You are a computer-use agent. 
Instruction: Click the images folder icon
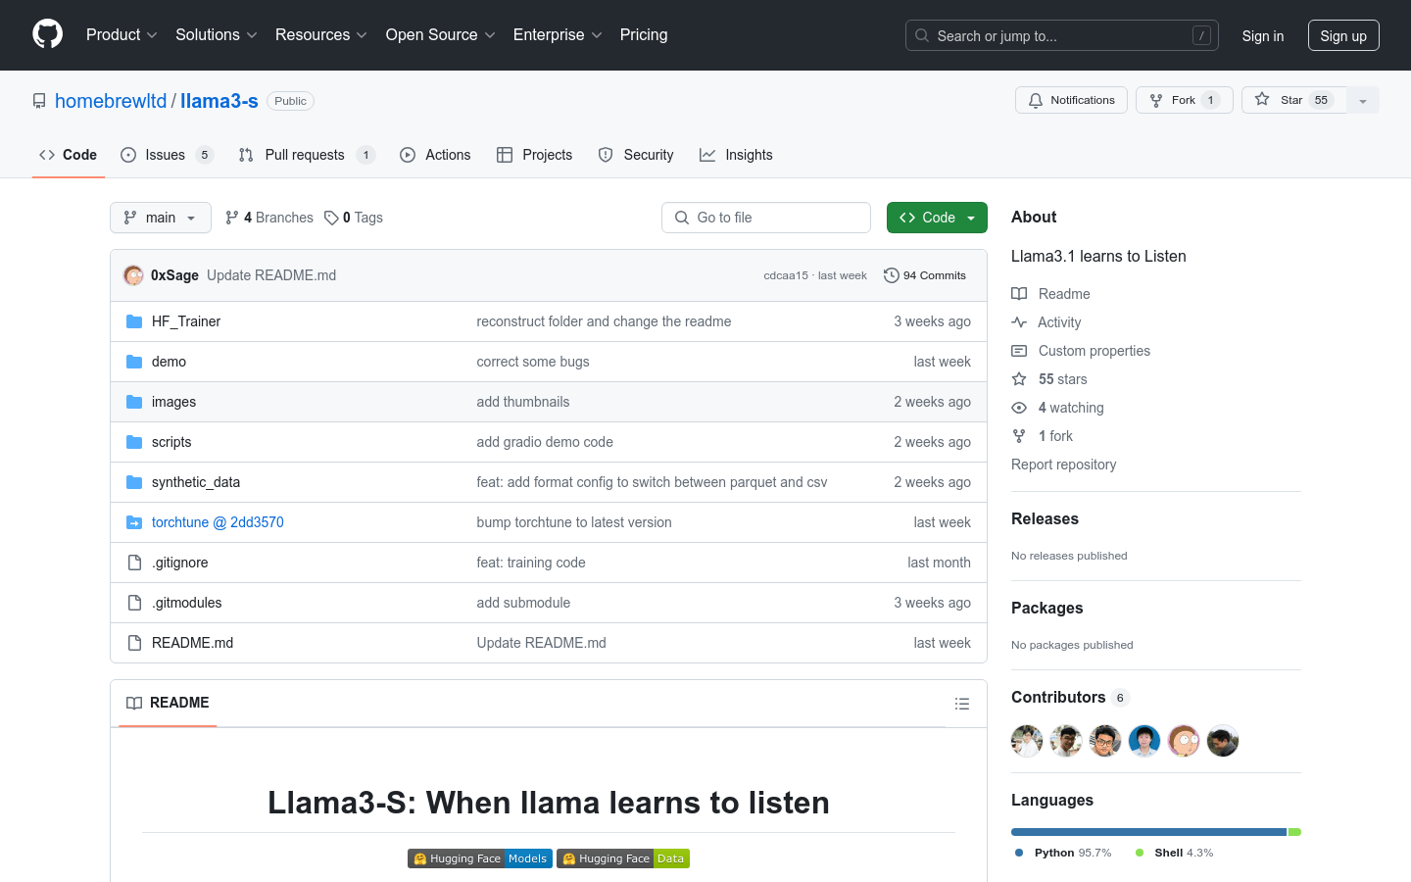point(134,402)
